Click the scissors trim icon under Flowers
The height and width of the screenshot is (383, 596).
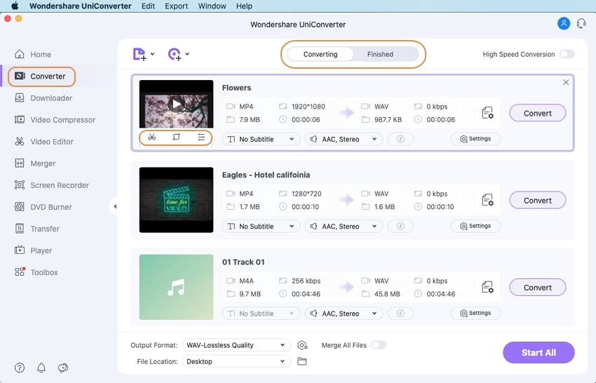151,137
